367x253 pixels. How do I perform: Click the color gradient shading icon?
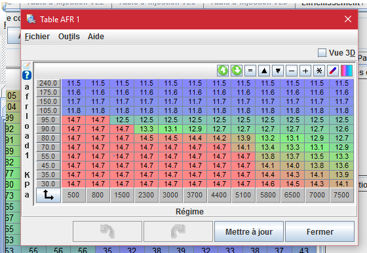347,71
